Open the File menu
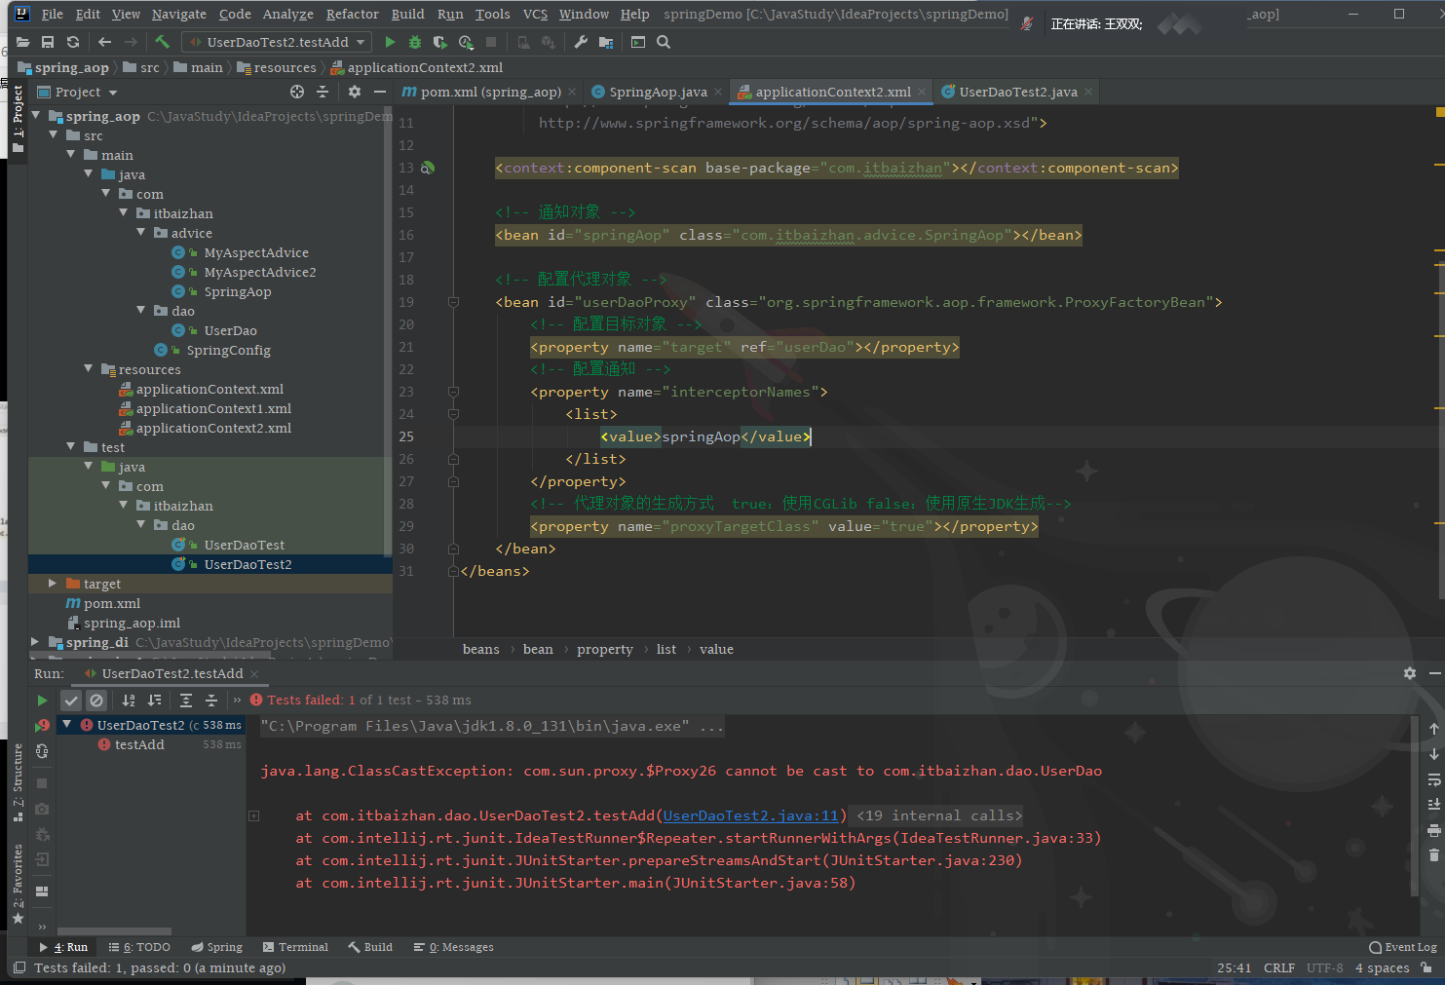This screenshot has width=1445, height=985. (53, 14)
